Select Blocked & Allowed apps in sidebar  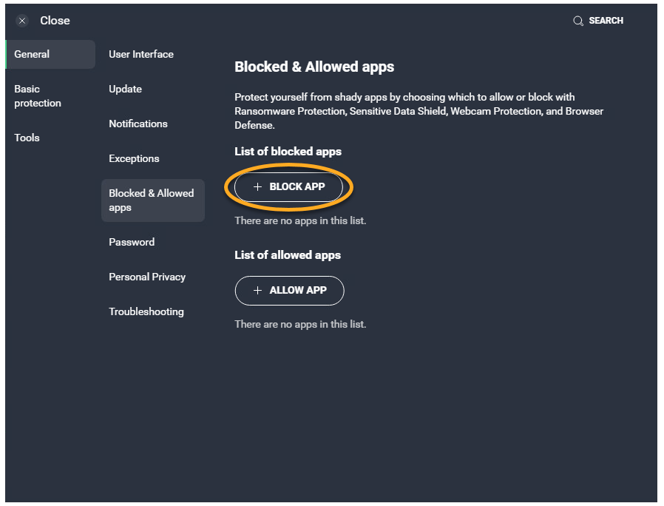point(152,200)
